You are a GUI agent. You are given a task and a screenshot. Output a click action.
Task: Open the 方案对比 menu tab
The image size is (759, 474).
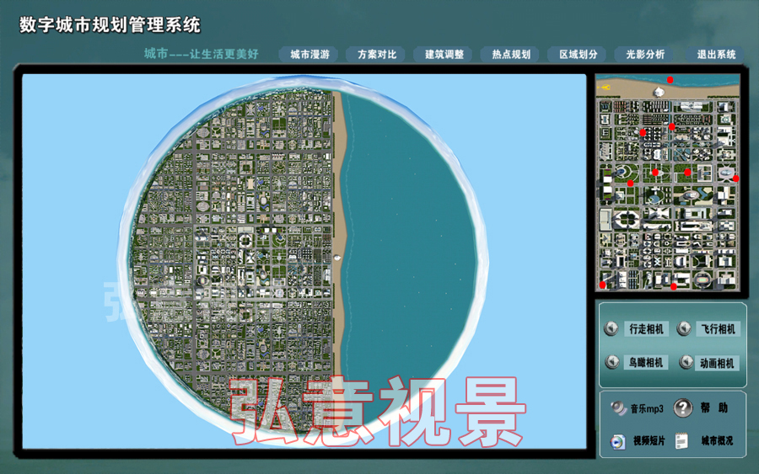[x=376, y=55]
